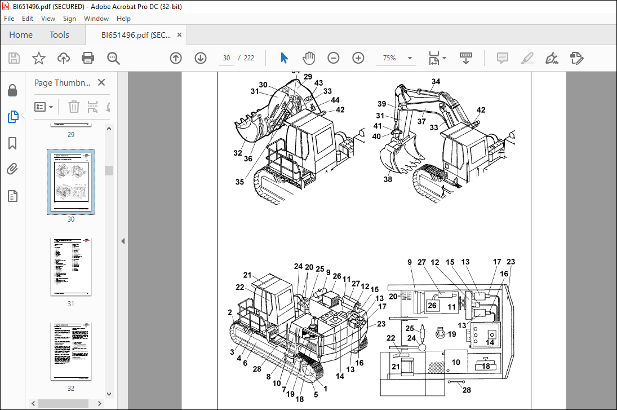Screen dimensions: 617x410
Task: Add bookmark with the star icon
Action: click(x=38, y=58)
